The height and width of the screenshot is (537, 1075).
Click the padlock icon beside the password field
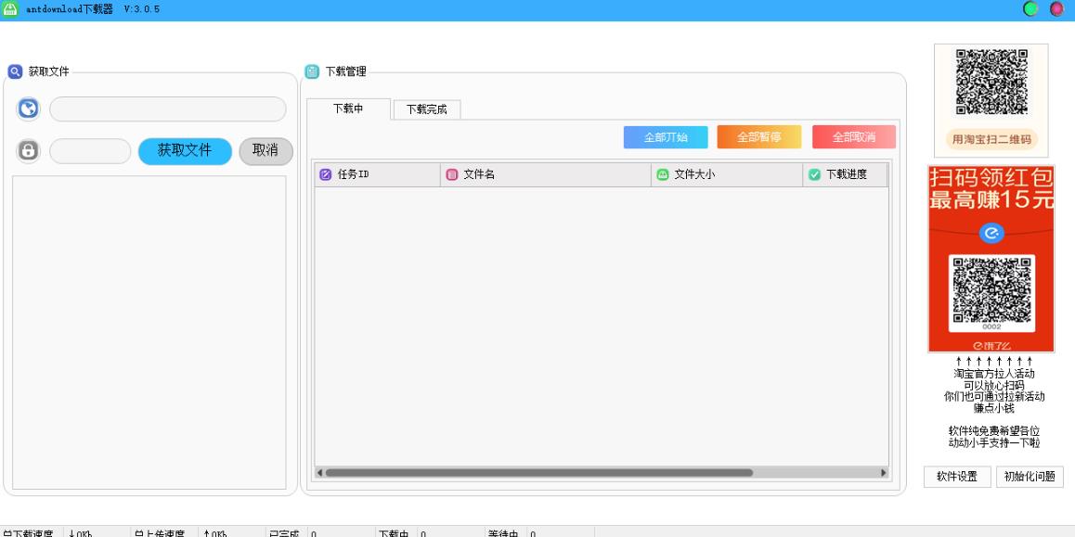[x=28, y=150]
